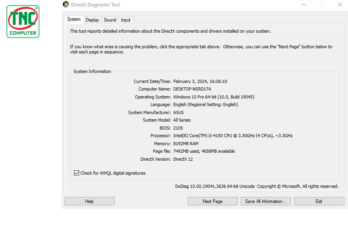This screenshot has height=226, width=348.
Task: Click the Operating System label
Action: click(153, 97)
